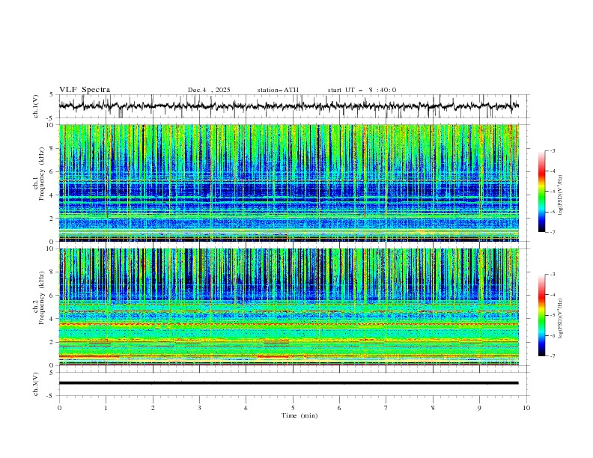Click time axis tick label "9"

coord(479,408)
